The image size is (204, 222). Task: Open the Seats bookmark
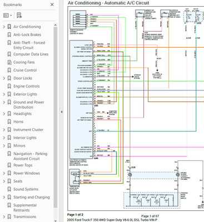[x=18, y=181]
